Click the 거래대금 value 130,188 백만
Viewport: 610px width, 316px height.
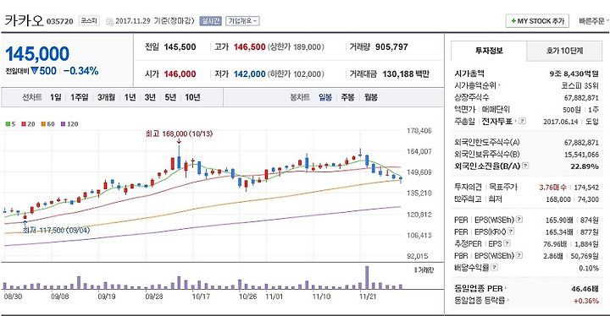coord(406,74)
